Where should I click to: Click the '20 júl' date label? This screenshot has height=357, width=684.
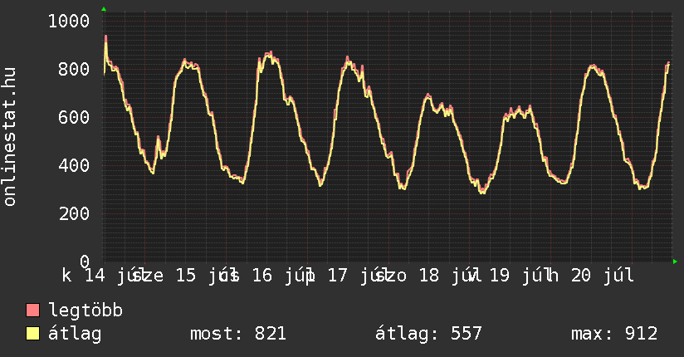pos(603,276)
